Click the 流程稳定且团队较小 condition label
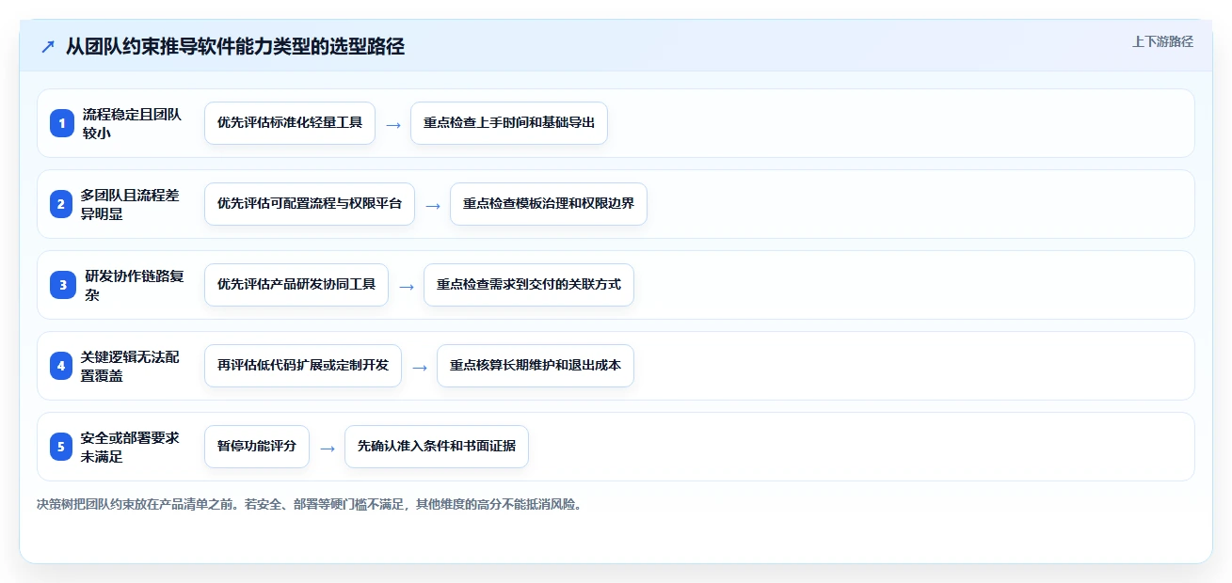The height and width of the screenshot is (583, 1232). click(132, 123)
